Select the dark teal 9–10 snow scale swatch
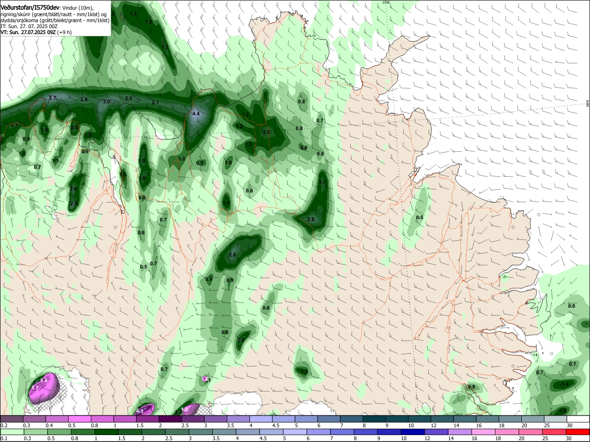Image resolution: width=590 pixels, height=442 pixels. [397, 419]
